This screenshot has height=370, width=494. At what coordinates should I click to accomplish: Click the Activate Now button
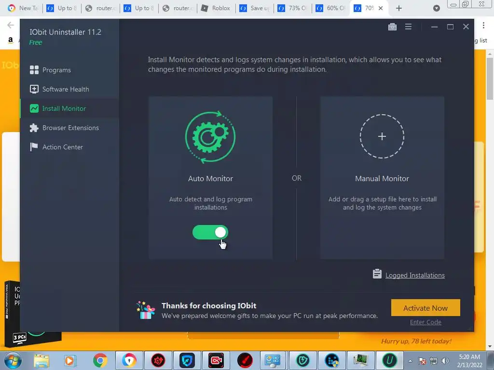[x=425, y=308]
